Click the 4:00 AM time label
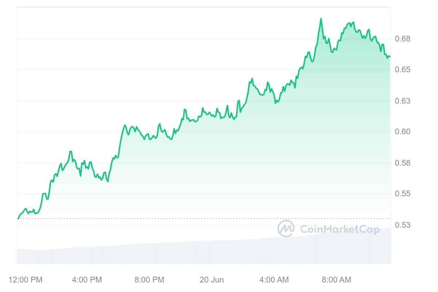This screenshot has height=292, width=438. [274, 280]
